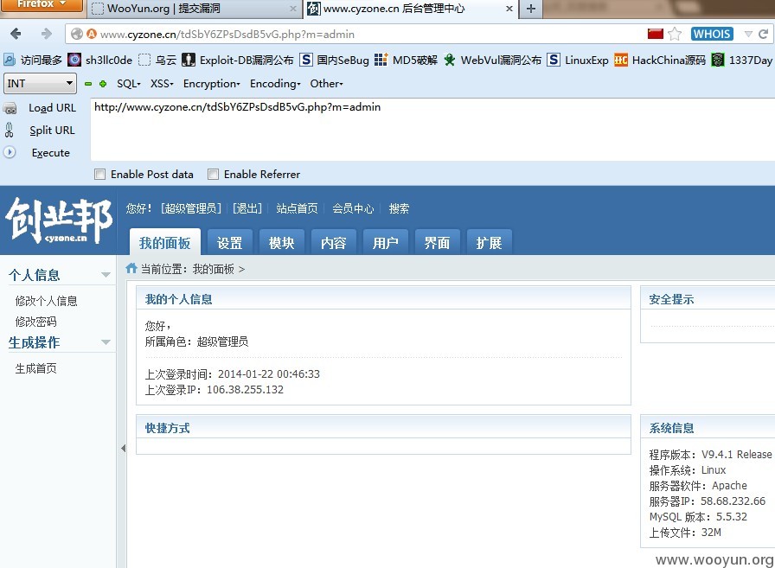Select the 我的面板 tab
The width and height of the screenshot is (775, 568).
coord(164,242)
